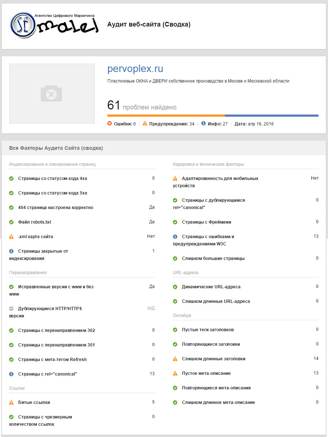This screenshot has width=328, height=437.
Task: Click check icon for мета-тегом Refresh row
Action: [x=11, y=360]
